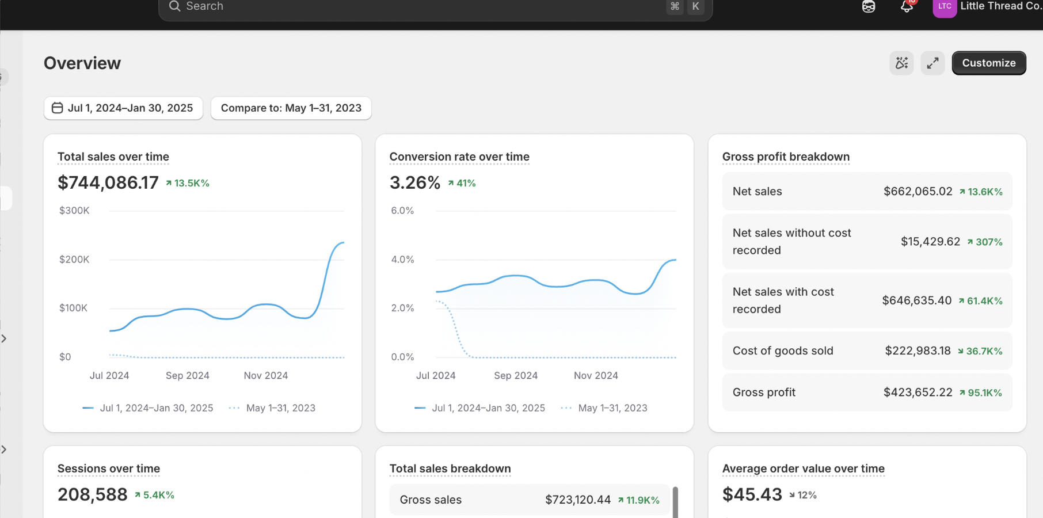Click the 3.26% conversion rate value
1043x518 pixels.
click(415, 183)
